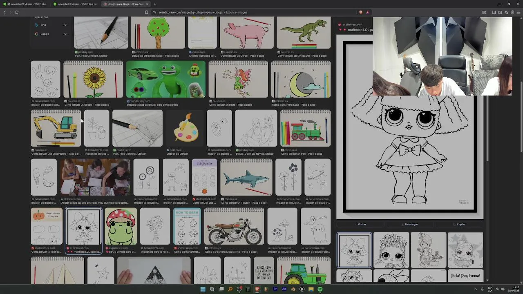Reload the Brave Search page
This screenshot has height=294, width=523.
click(x=17, y=12)
